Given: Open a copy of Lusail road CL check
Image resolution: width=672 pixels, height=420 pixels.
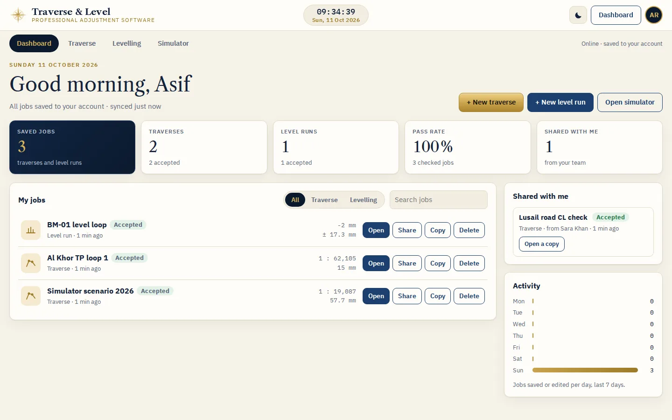Looking at the screenshot, I should click(541, 244).
